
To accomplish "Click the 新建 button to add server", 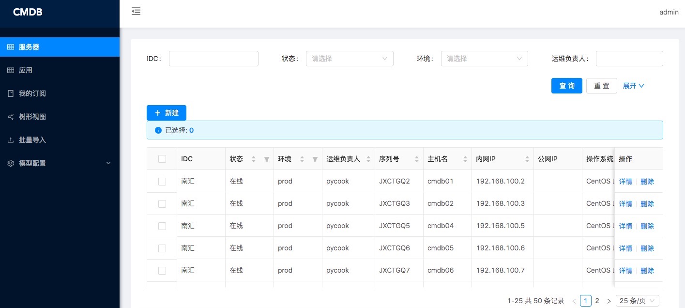I will point(166,113).
